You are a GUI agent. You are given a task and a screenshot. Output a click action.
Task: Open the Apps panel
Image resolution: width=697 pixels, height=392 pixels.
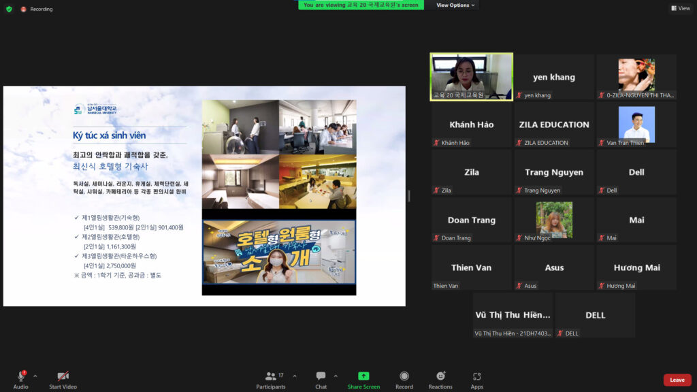pos(476,378)
